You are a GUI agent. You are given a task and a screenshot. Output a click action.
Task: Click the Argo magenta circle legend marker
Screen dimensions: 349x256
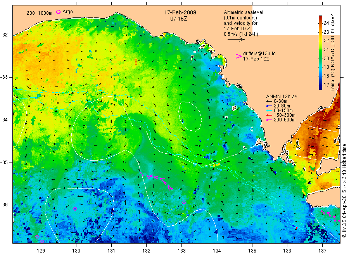(x=58, y=12)
